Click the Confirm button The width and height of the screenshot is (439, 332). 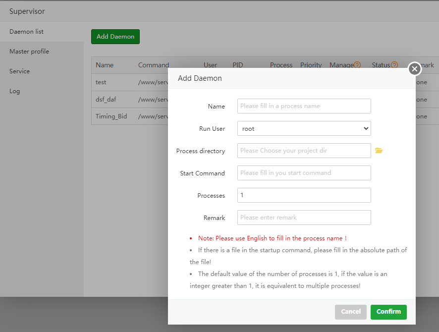coord(388,312)
